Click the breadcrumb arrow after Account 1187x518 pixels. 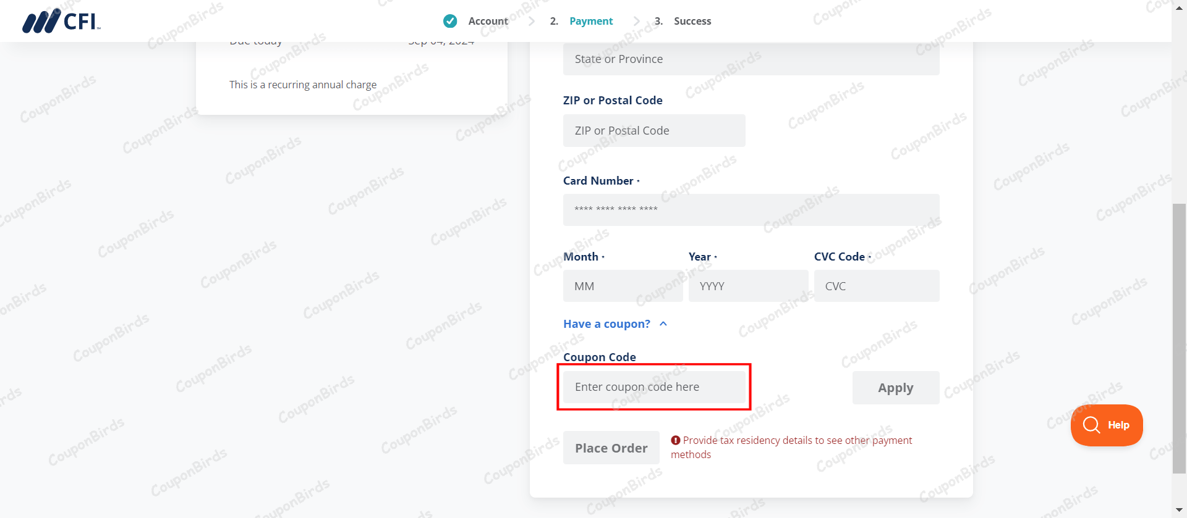click(x=532, y=21)
